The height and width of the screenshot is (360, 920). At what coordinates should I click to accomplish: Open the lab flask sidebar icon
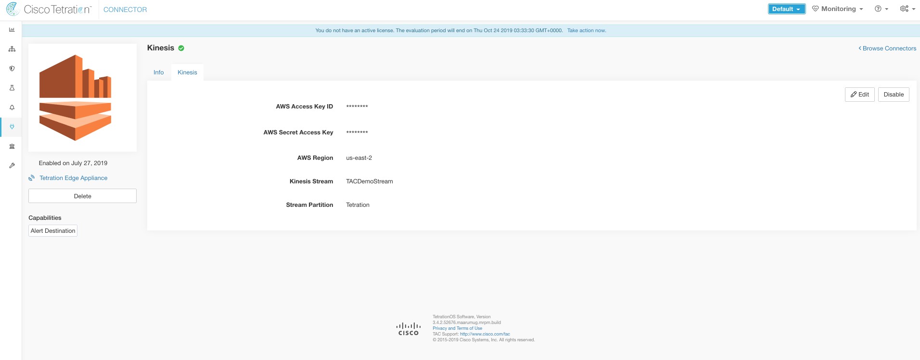pos(12,88)
